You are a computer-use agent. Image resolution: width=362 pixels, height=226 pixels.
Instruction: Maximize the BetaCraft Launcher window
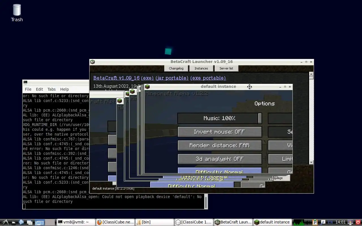[306, 62]
